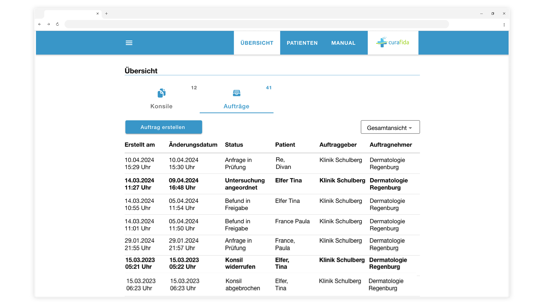Select status Untersuchung angeordnet row
The height and width of the screenshot is (306, 544).
[x=245, y=184]
